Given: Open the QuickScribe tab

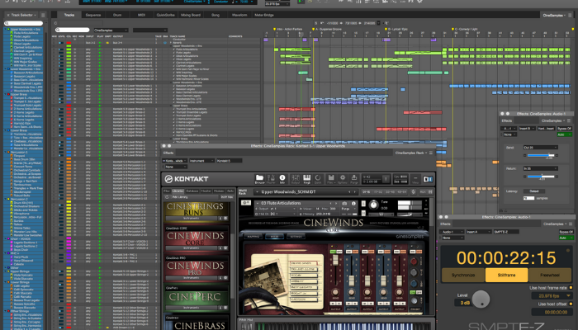Looking at the screenshot, I should click(165, 15).
